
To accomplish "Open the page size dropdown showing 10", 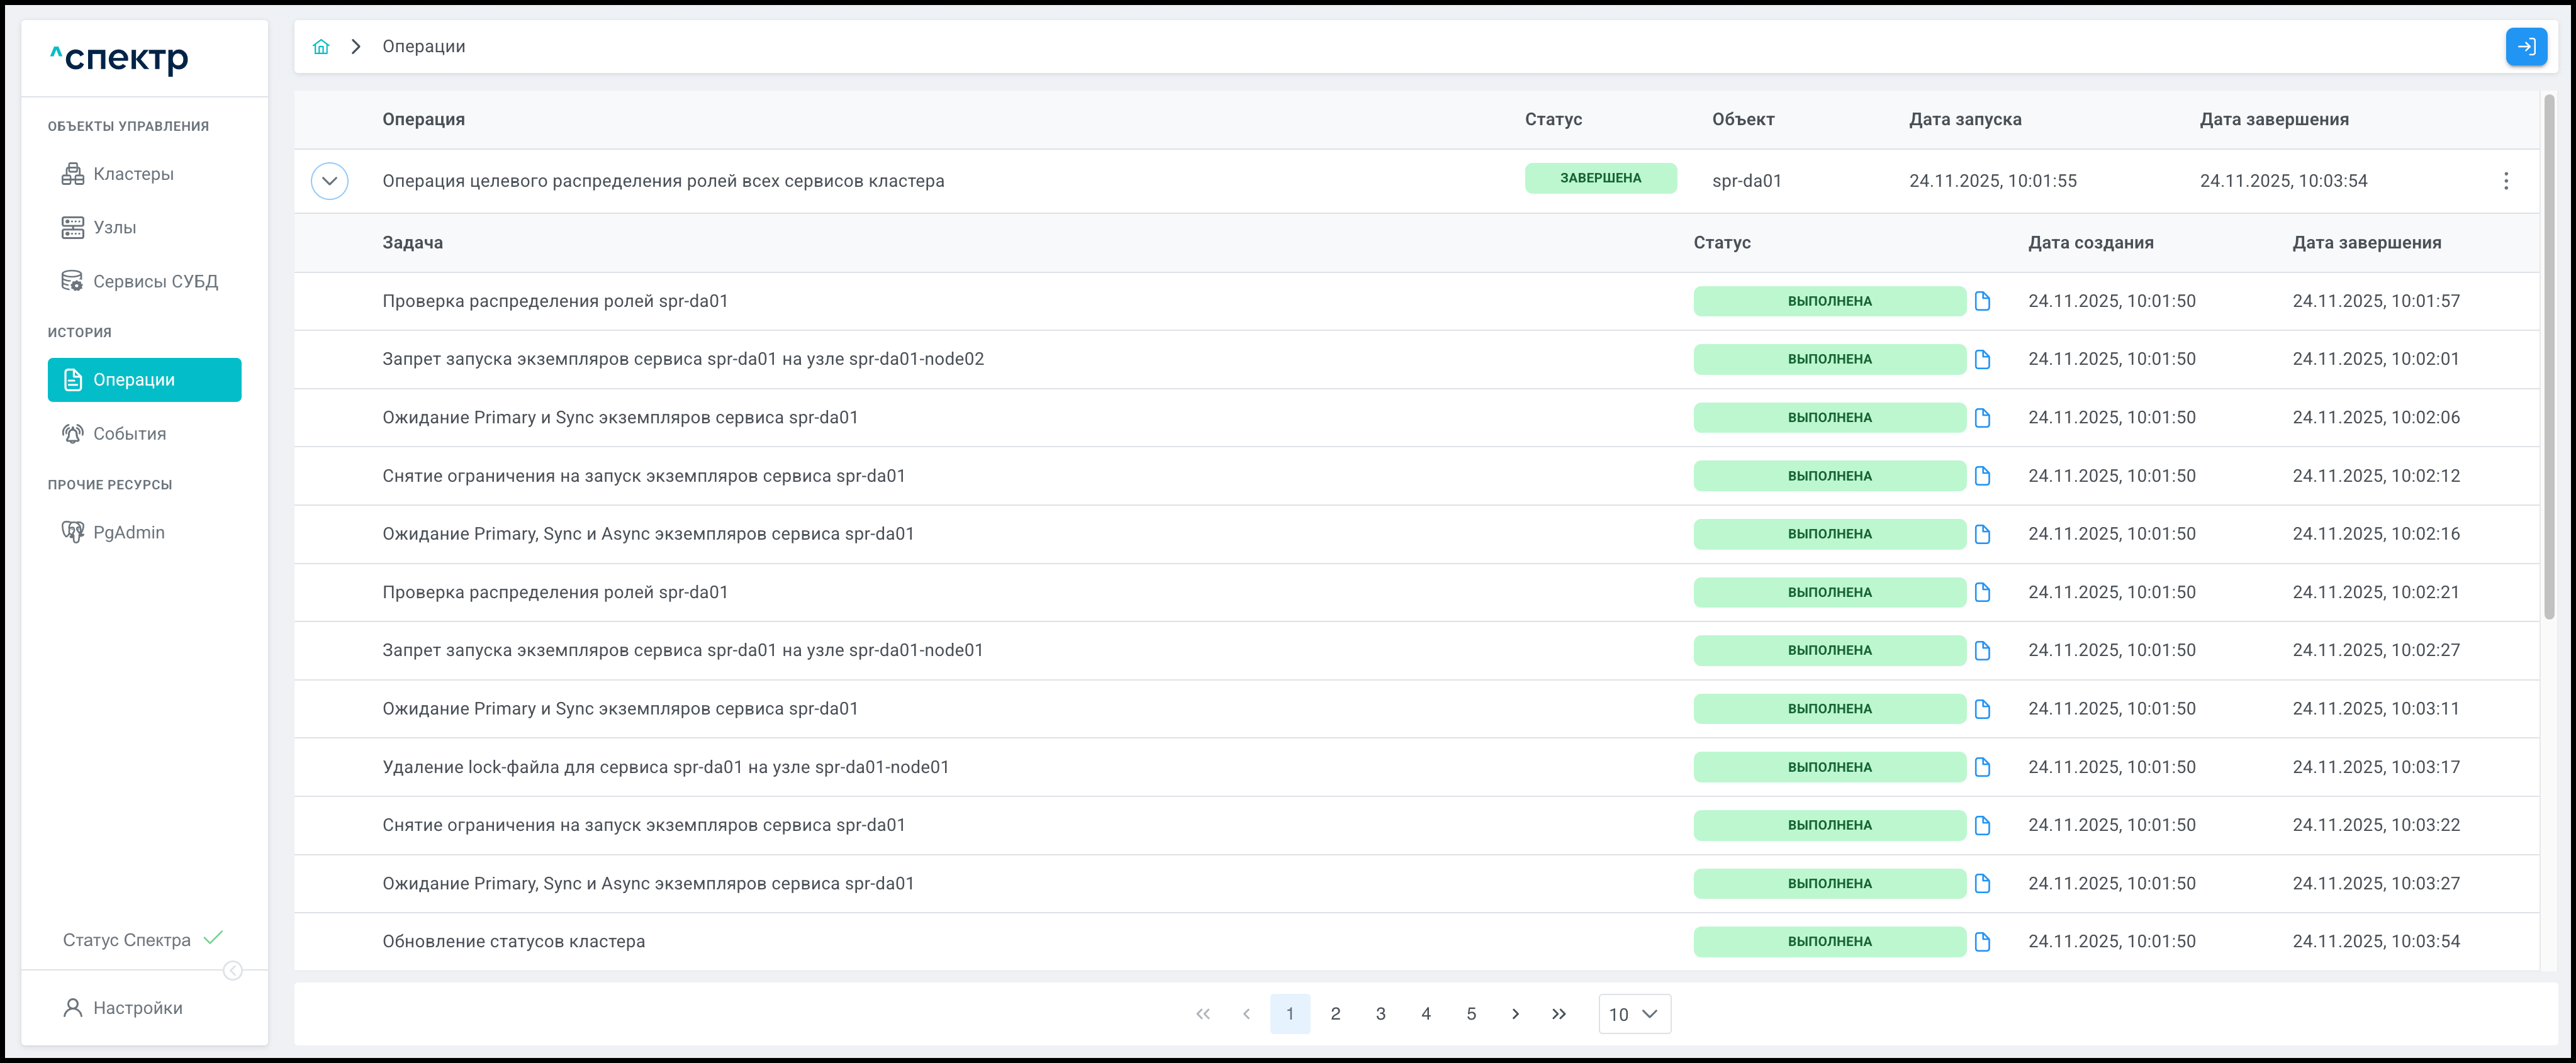I will tap(1633, 1014).
